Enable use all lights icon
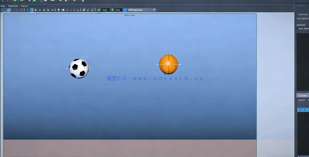The image size is (309, 157). coord(48,10)
